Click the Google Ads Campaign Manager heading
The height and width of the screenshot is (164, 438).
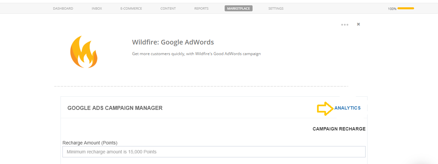tap(115, 108)
